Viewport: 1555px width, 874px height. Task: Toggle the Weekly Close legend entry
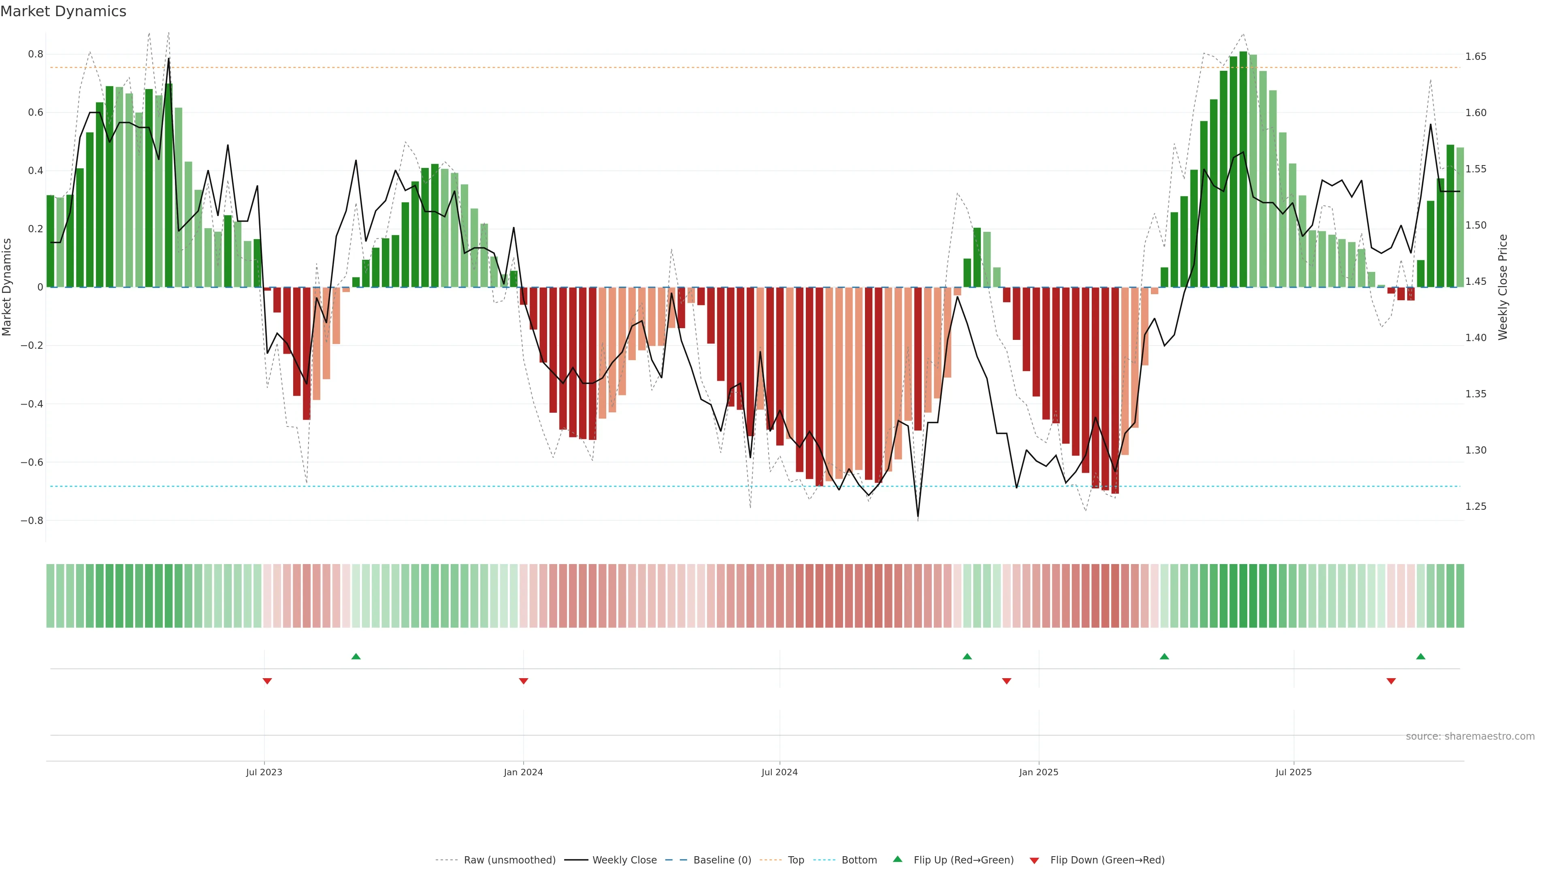point(624,860)
